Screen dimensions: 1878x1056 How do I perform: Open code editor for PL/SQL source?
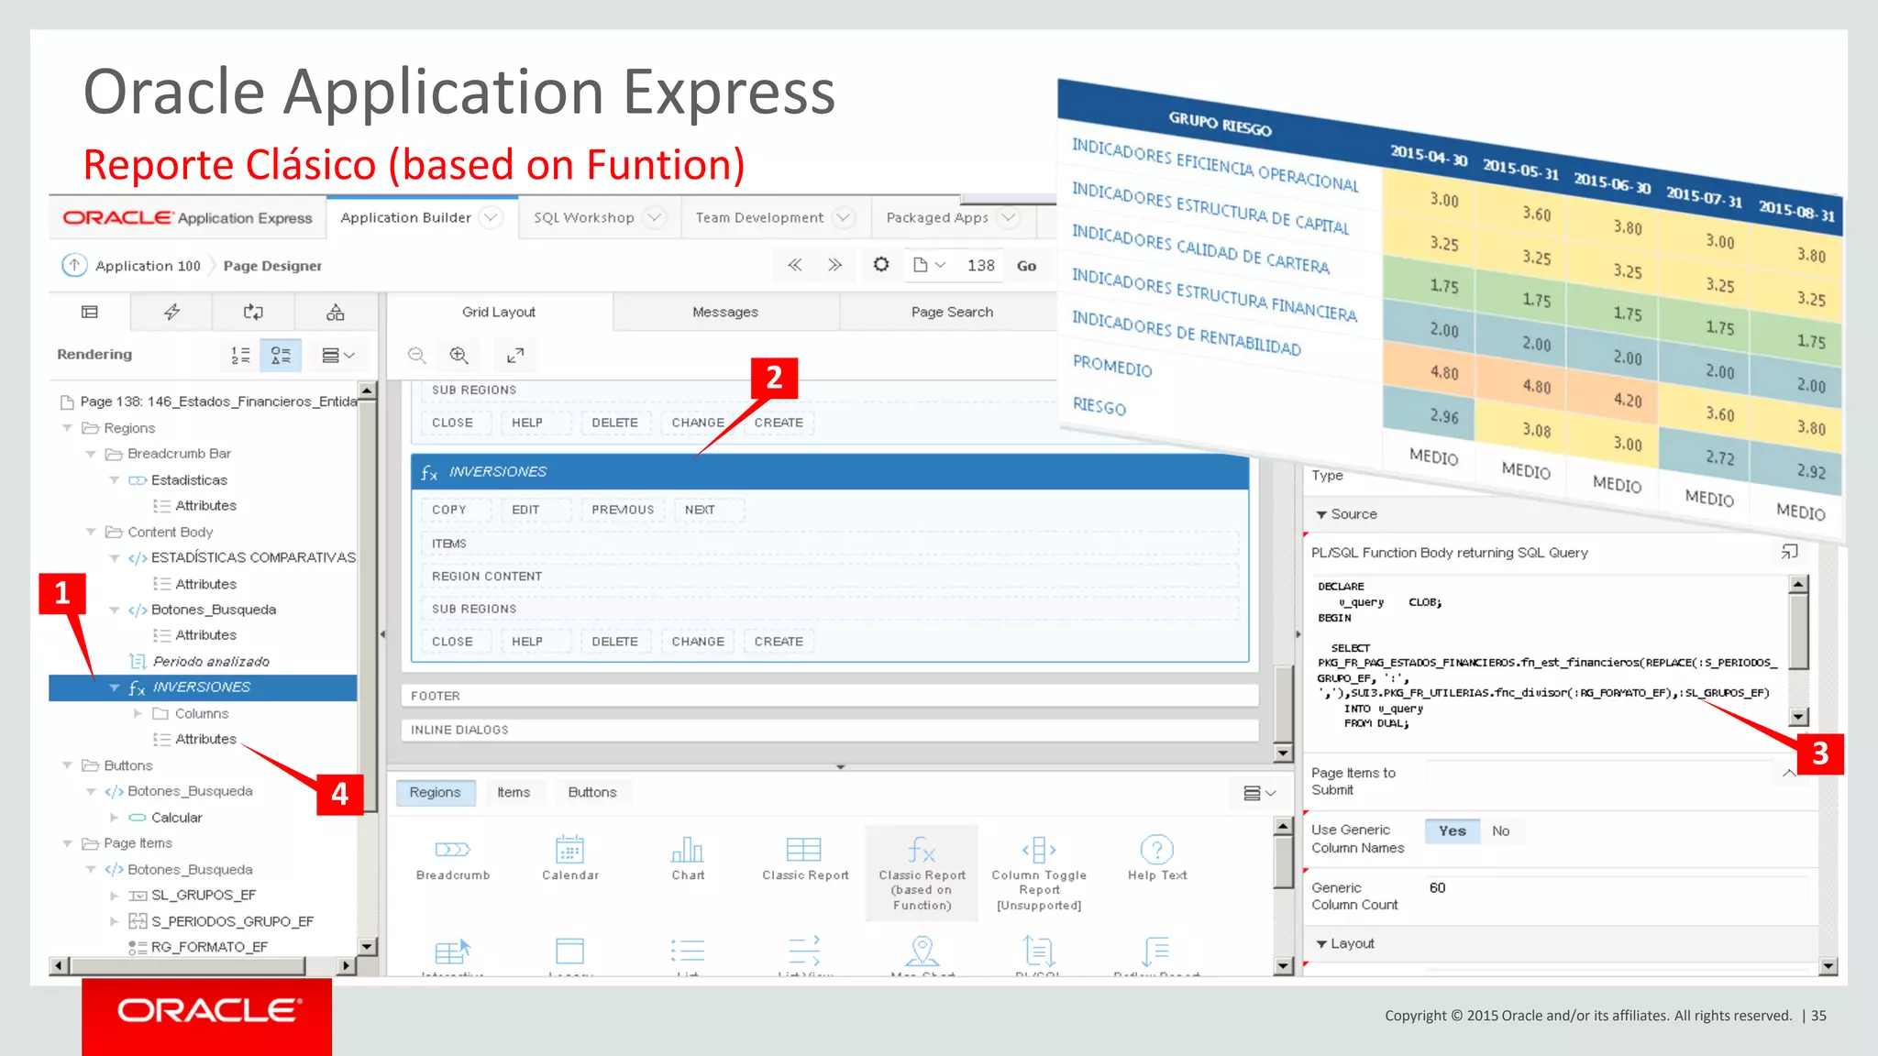click(x=1789, y=551)
